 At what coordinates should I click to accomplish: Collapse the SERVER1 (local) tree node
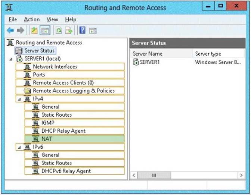point(11,59)
